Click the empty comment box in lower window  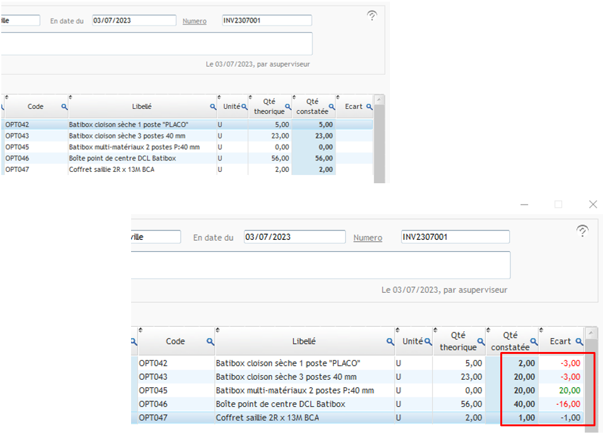320,264
